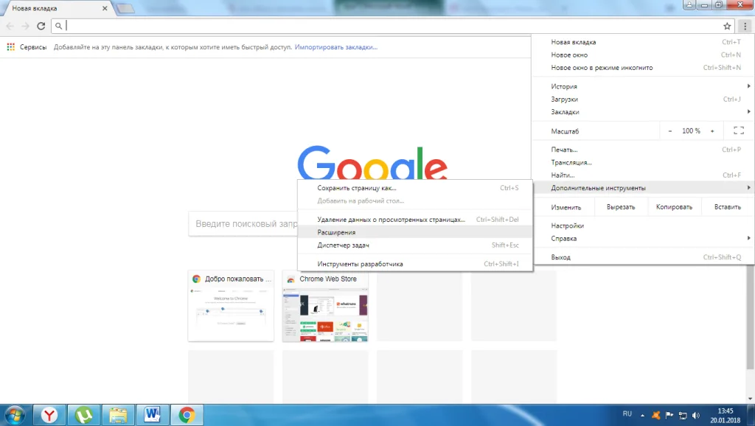Click the Chrome taskbar icon
Image resolution: width=755 pixels, height=426 pixels.
[187, 415]
